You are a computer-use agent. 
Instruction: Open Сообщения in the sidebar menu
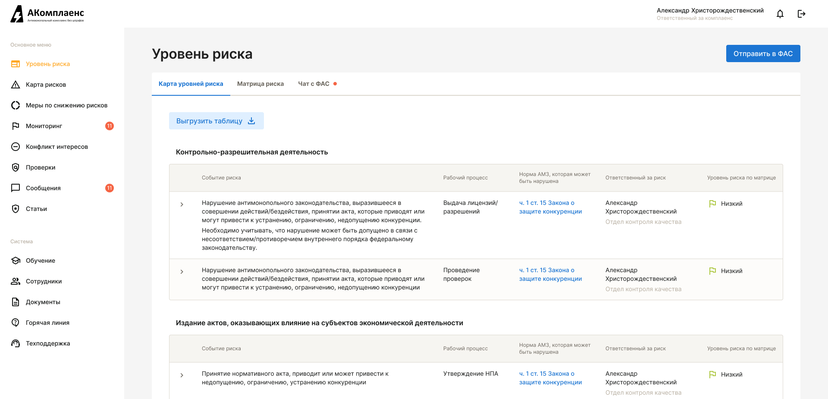pyautogui.click(x=43, y=188)
